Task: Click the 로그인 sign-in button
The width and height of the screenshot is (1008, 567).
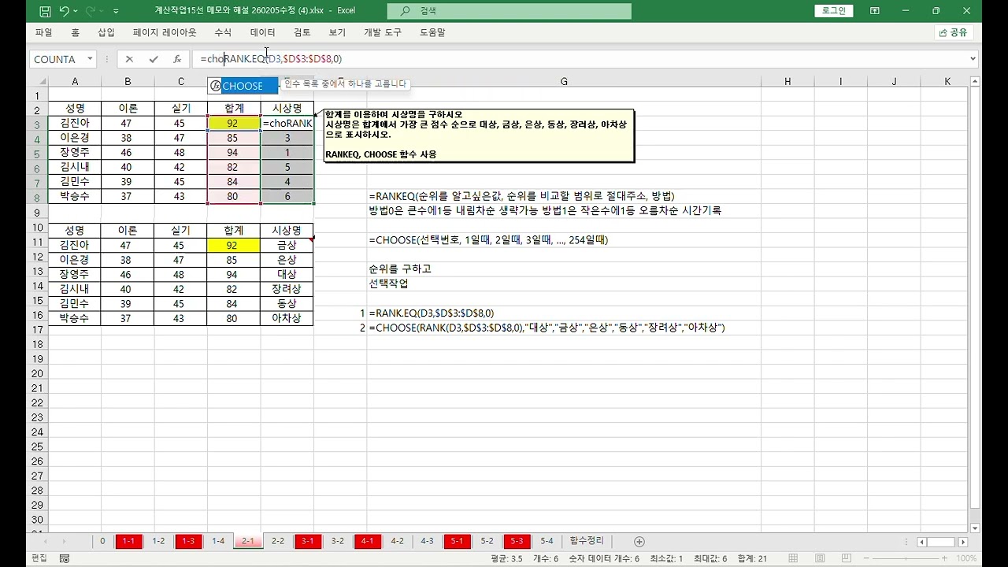Action: [833, 11]
